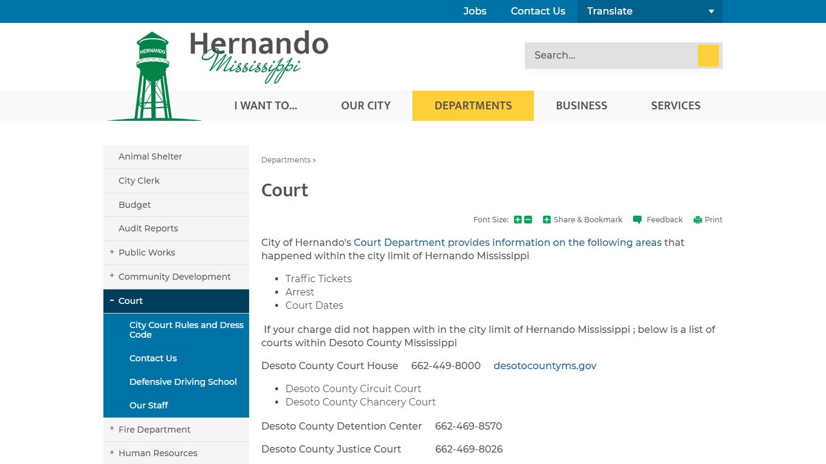The width and height of the screenshot is (826, 464).
Task: Click Desoto County Justice Court text
Action: (x=331, y=449)
